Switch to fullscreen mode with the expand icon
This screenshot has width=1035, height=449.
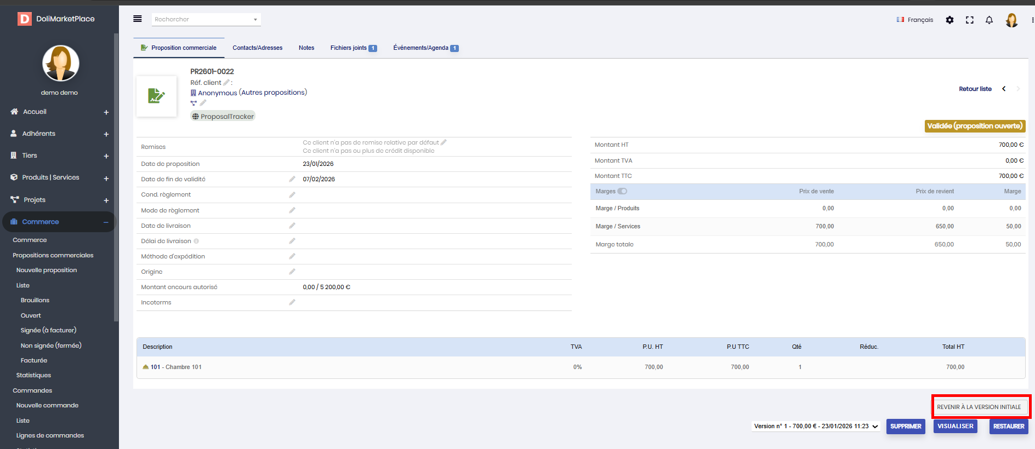click(x=970, y=20)
